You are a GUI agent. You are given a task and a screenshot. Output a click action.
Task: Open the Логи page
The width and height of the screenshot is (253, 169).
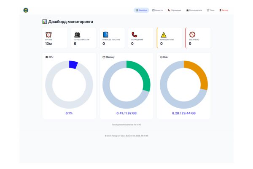pos(211,10)
